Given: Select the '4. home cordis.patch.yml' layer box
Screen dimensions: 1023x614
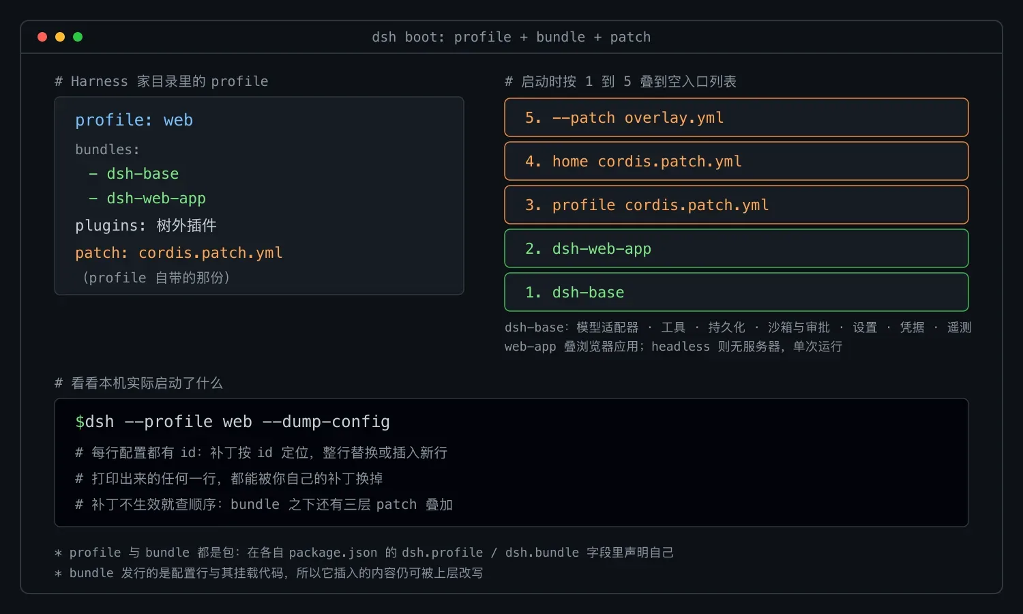Looking at the screenshot, I should 737,161.
